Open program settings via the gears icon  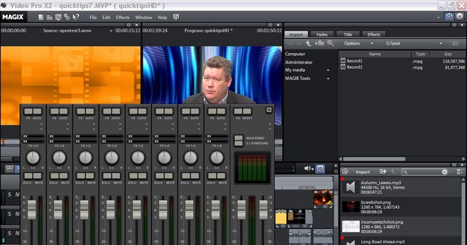click(67, 17)
